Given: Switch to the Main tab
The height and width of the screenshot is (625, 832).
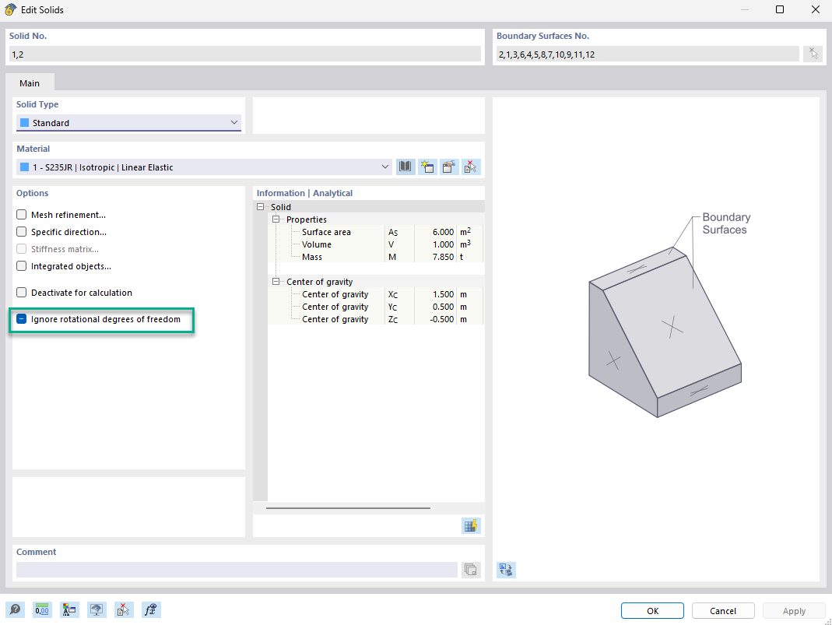Looking at the screenshot, I should click(30, 83).
